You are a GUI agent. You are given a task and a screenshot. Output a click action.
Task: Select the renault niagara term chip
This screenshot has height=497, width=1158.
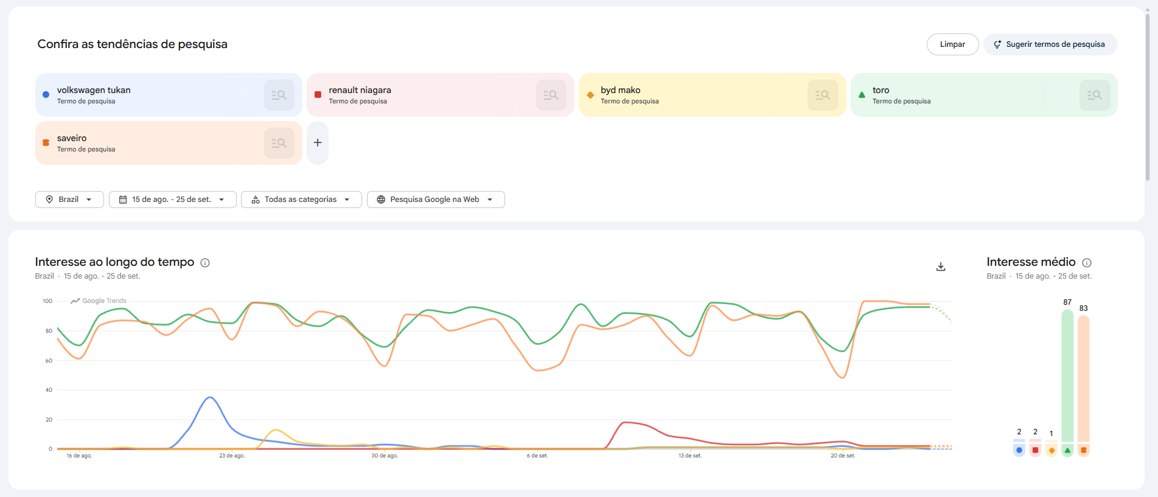pyautogui.click(x=441, y=95)
